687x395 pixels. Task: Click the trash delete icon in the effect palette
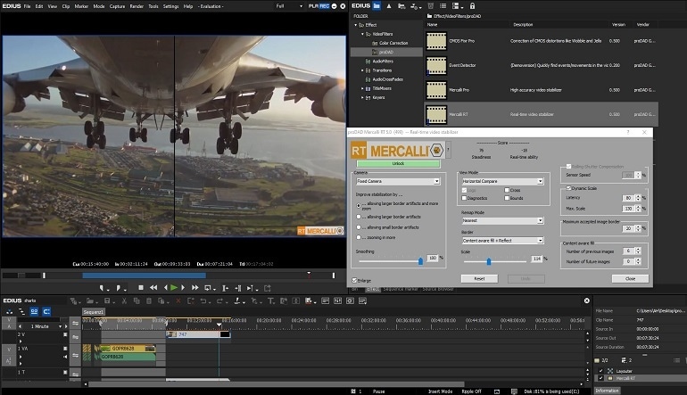431,6
